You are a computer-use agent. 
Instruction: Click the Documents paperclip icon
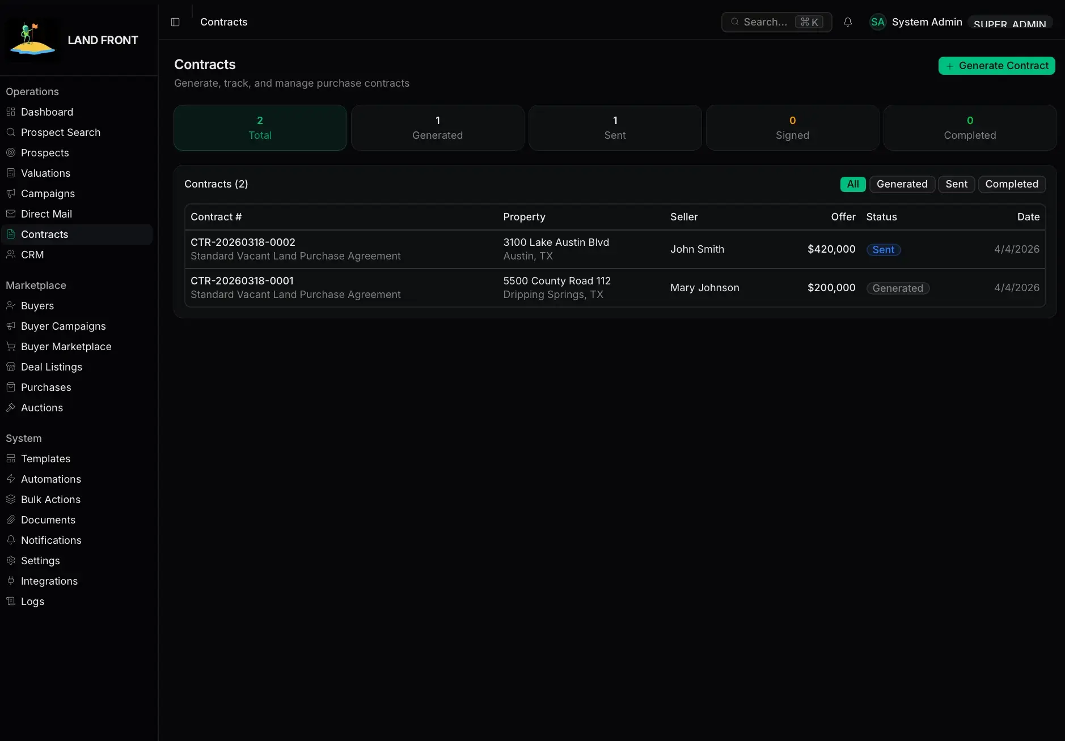[x=11, y=519]
